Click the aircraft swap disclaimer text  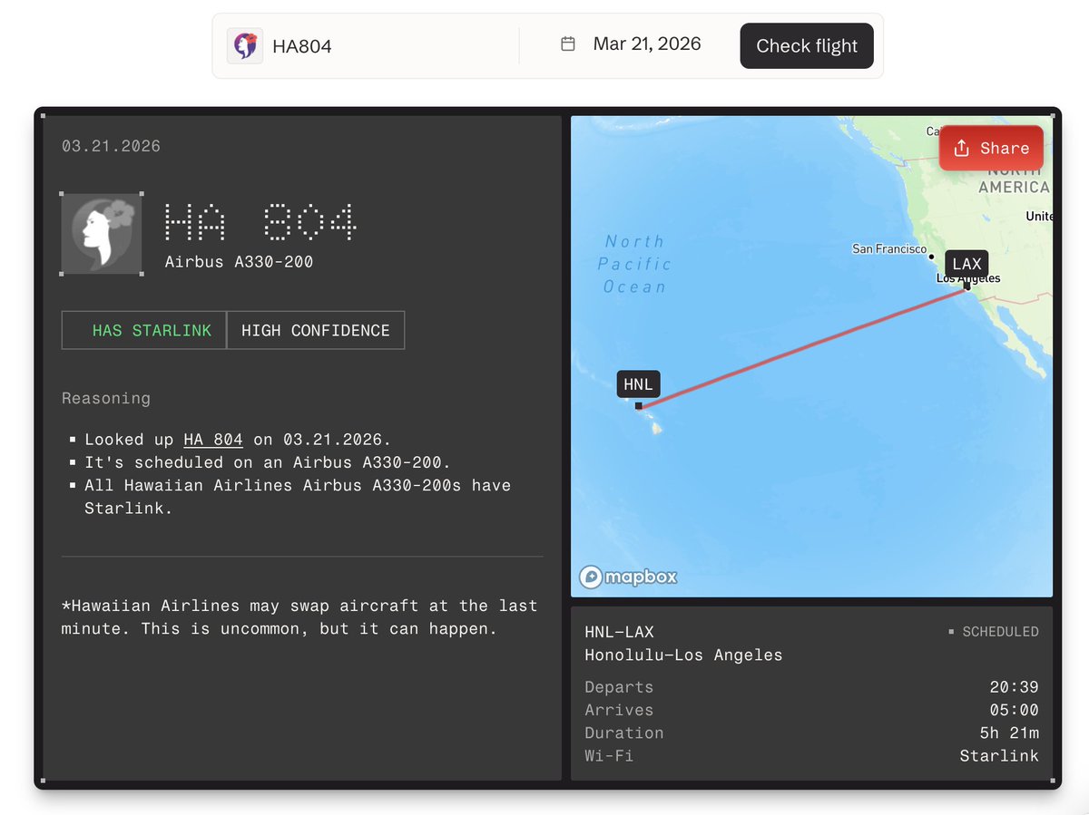point(299,616)
